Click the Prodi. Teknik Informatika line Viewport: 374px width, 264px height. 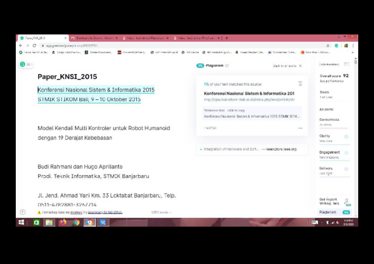click(93, 176)
